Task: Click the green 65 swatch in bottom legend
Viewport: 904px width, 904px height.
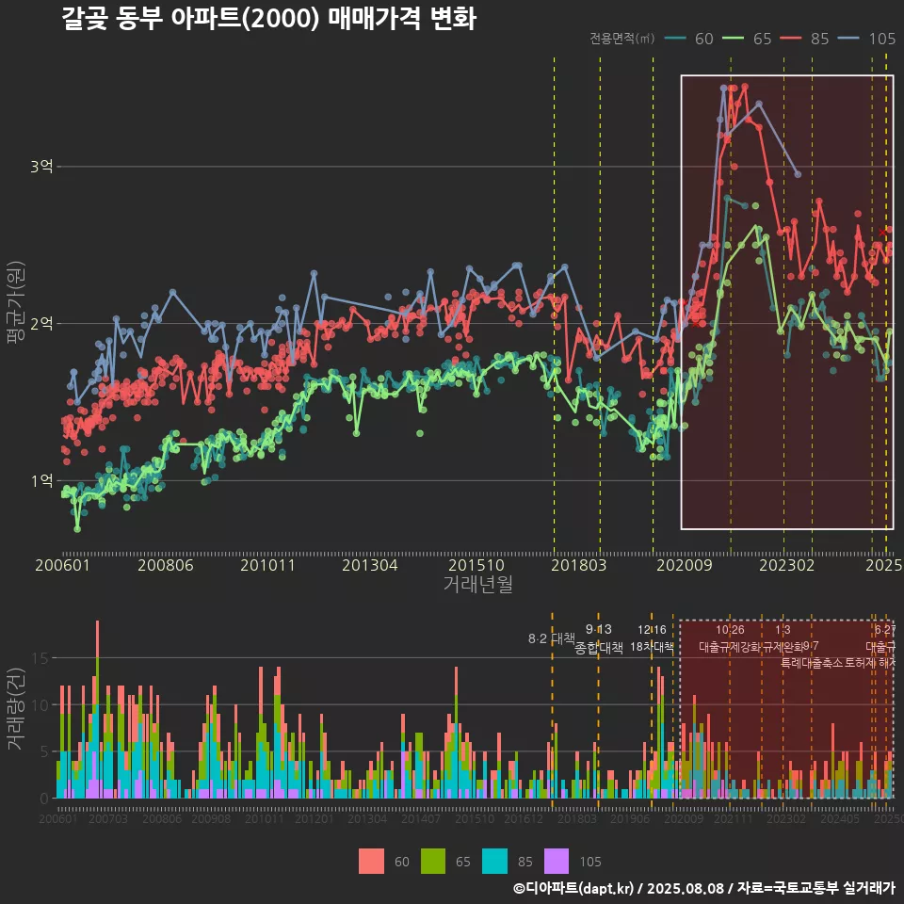Action: (x=433, y=862)
